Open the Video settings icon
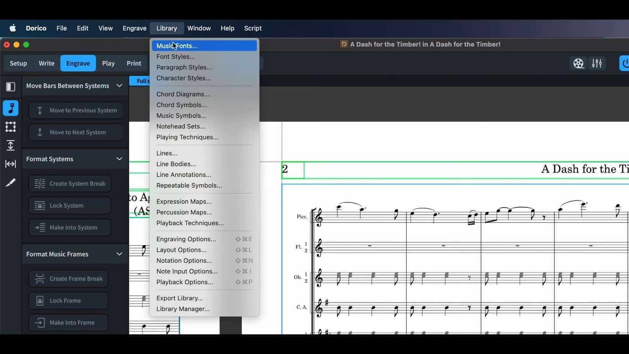Screen dimensions: 629x354 [578, 63]
